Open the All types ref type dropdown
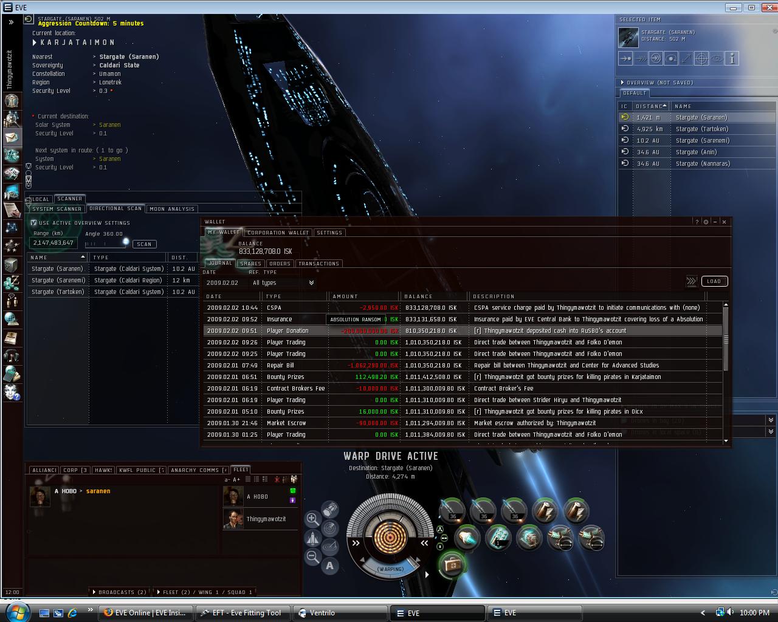The width and height of the screenshot is (778, 622). [x=283, y=283]
